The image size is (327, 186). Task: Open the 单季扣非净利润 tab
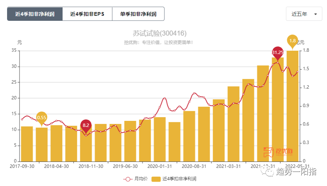pyautogui.click(x=138, y=14)
